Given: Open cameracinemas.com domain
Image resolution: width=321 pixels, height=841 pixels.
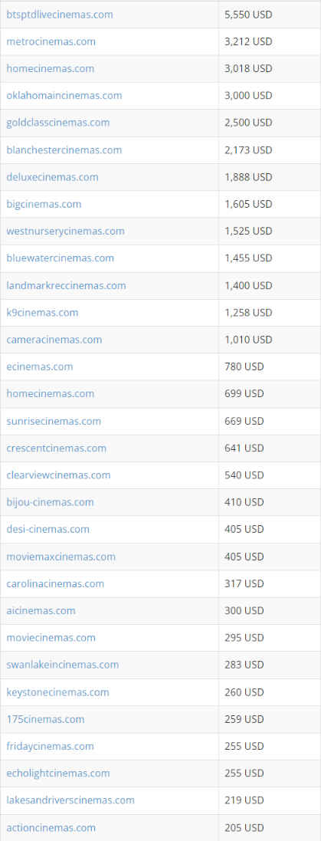Looking at the screenshot, I should coord(54,340).
